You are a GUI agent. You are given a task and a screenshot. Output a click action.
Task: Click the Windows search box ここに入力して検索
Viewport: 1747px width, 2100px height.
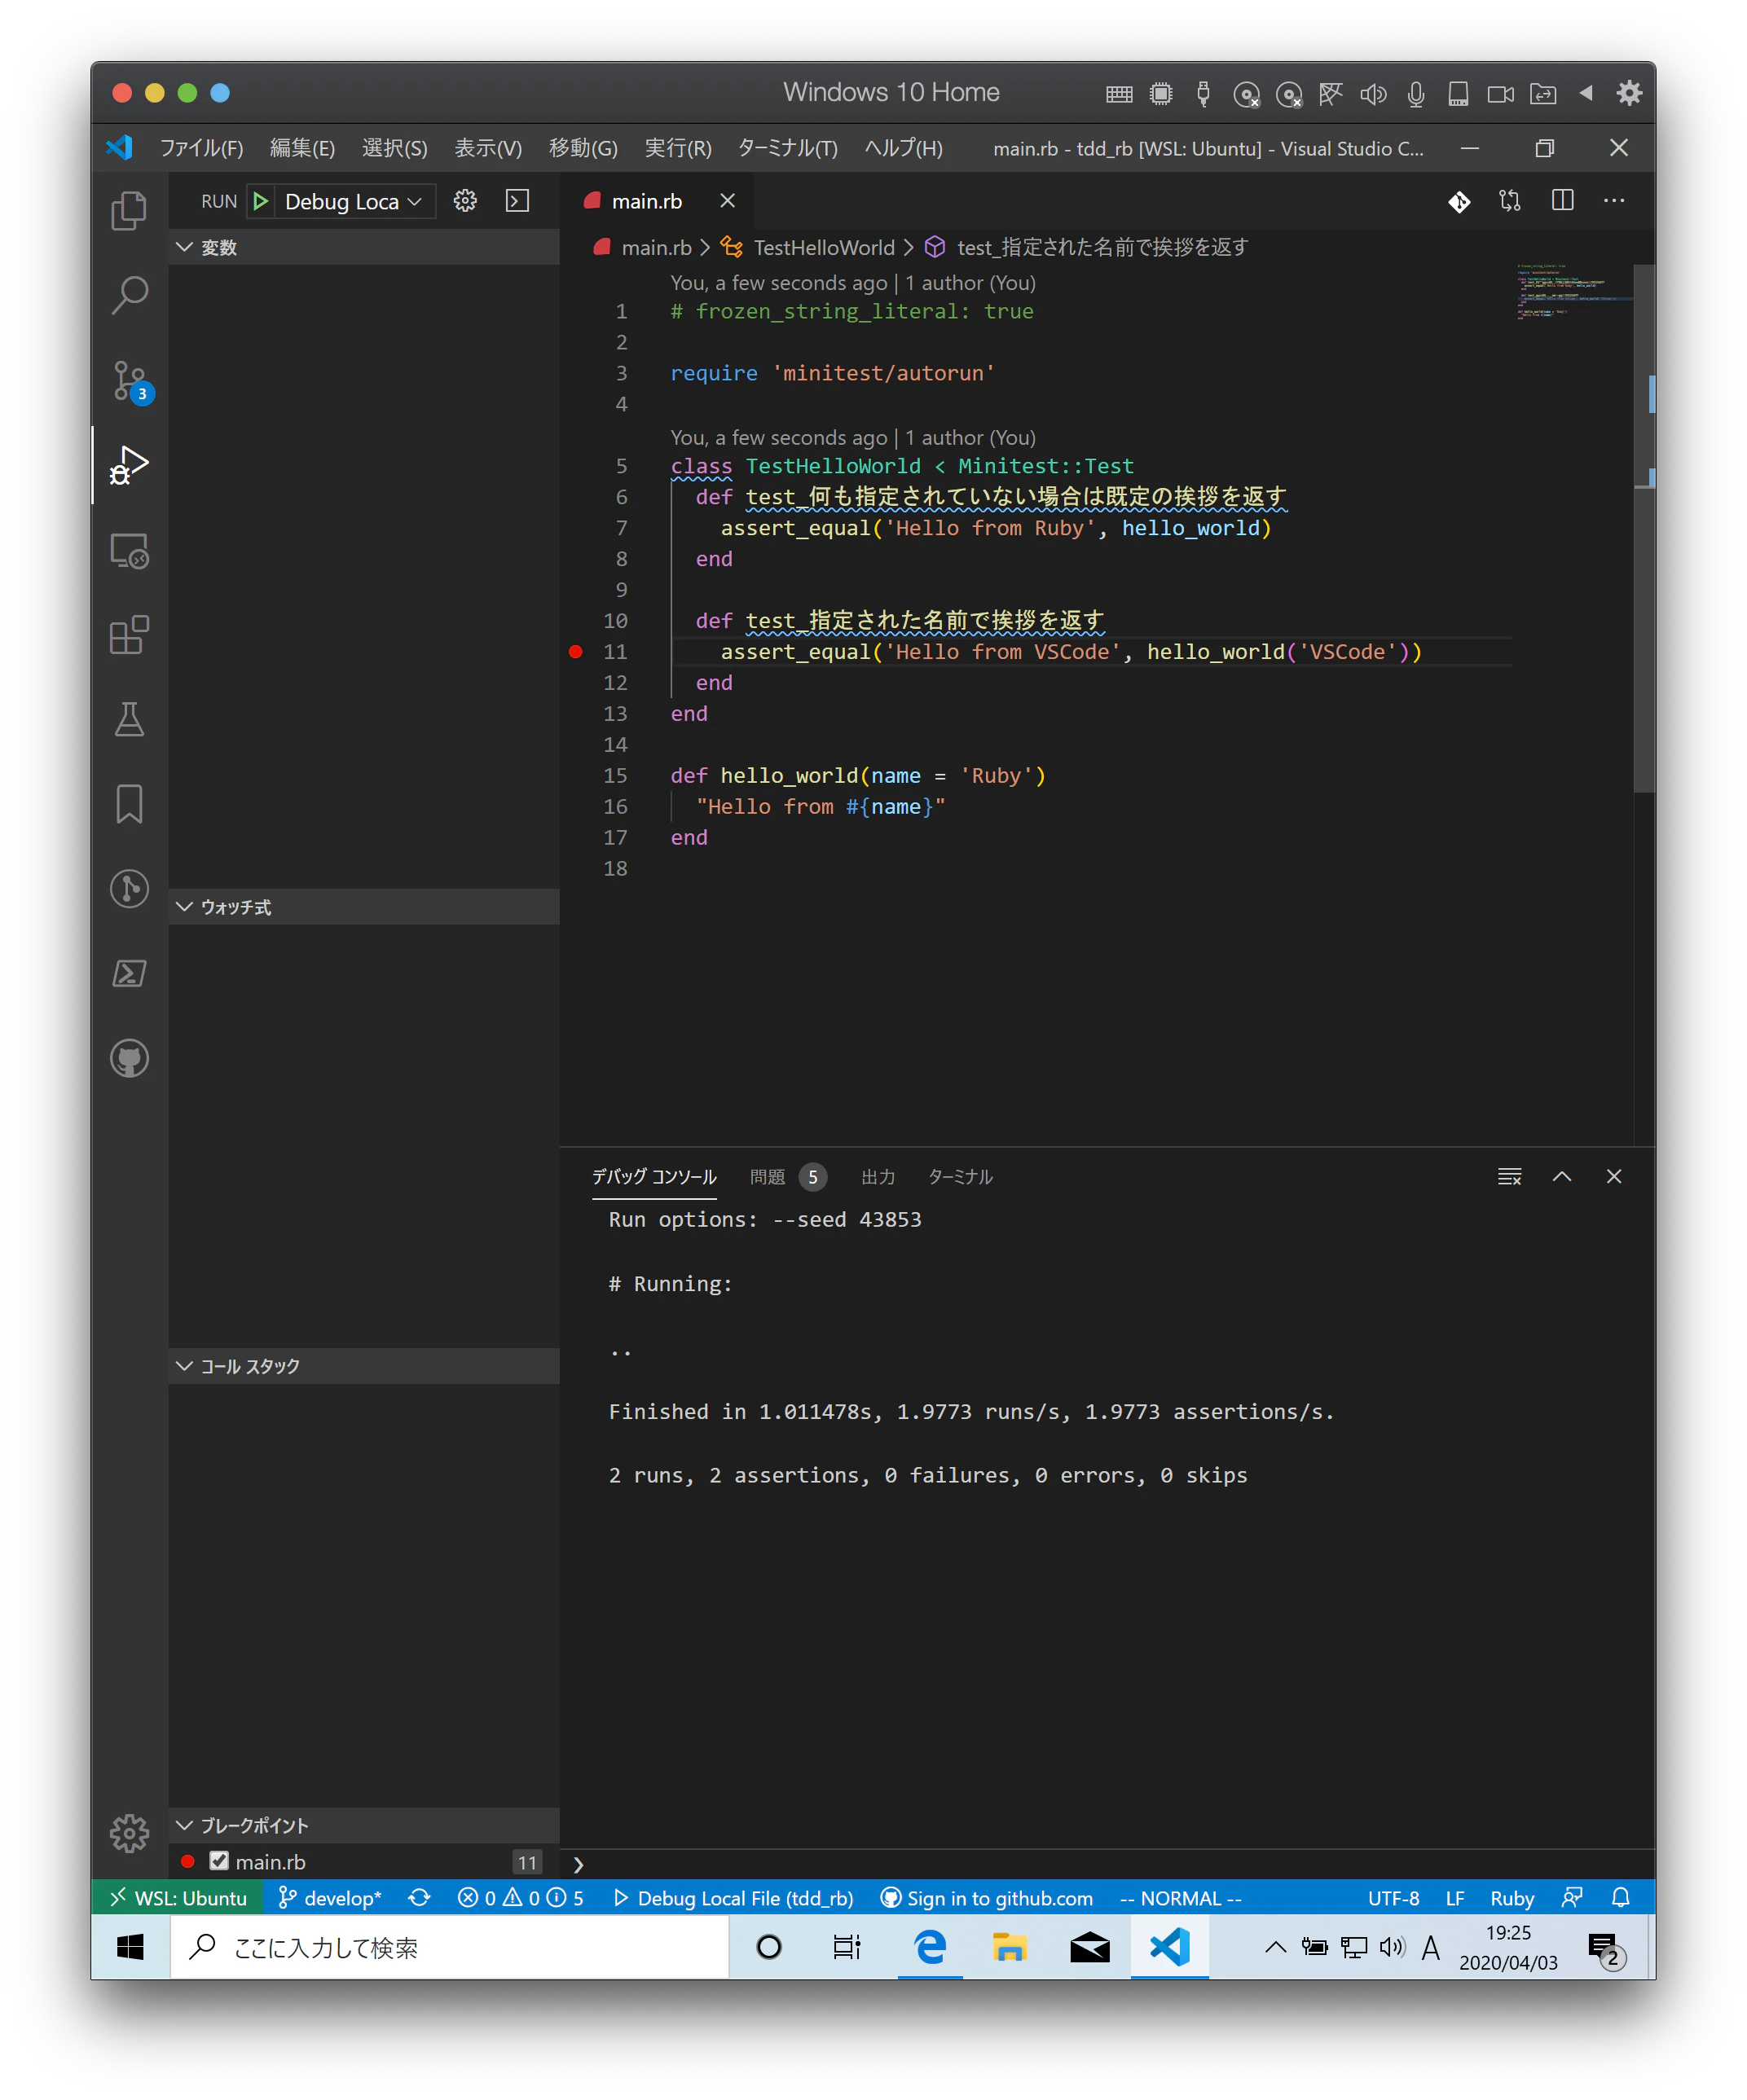pyautogui.click(x=449, y=1946)
